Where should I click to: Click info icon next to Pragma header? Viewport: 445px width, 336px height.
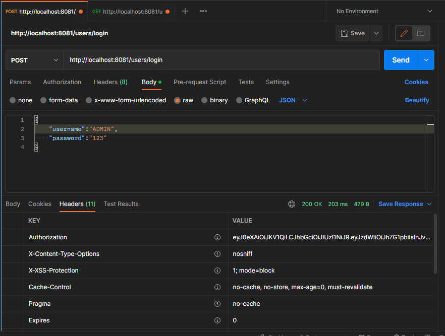pyautogui.click(x=217, y=303)
